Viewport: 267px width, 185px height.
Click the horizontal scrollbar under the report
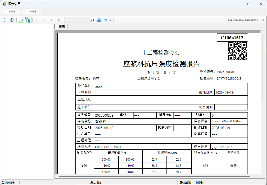156,176
